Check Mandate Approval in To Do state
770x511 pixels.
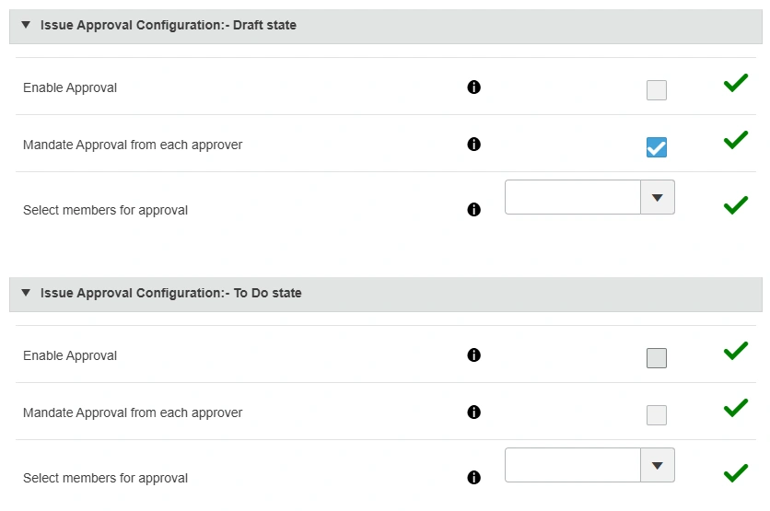[657, 415]
